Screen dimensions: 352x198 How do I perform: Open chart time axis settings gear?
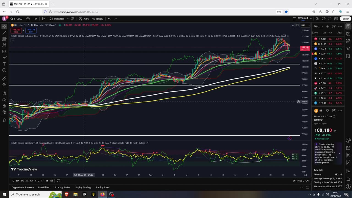306,175
